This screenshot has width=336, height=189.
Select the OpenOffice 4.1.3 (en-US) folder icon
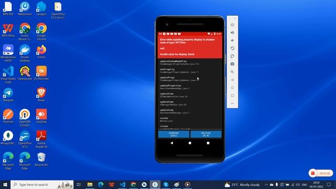pos(58,10)
